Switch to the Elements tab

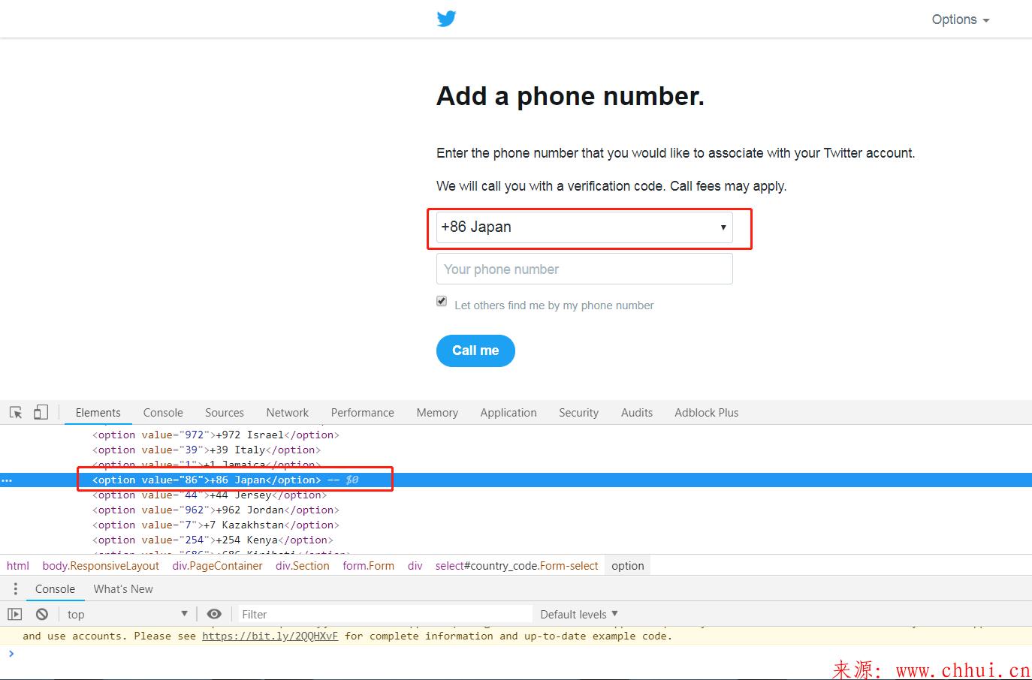(x=98, y=412)
